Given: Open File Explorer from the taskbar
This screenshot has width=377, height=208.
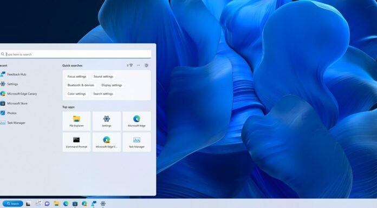Looking at the screenshot, I should point(56,204).
